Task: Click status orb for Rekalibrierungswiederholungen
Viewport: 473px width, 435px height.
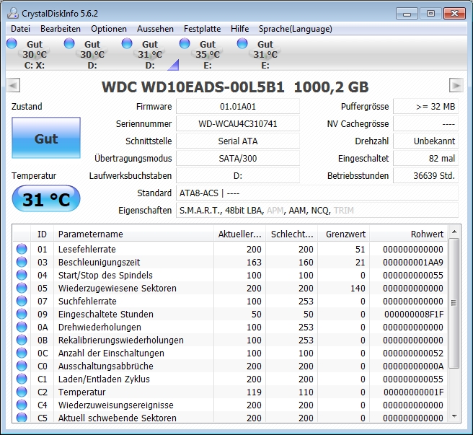Action: [x=22, y=340]
